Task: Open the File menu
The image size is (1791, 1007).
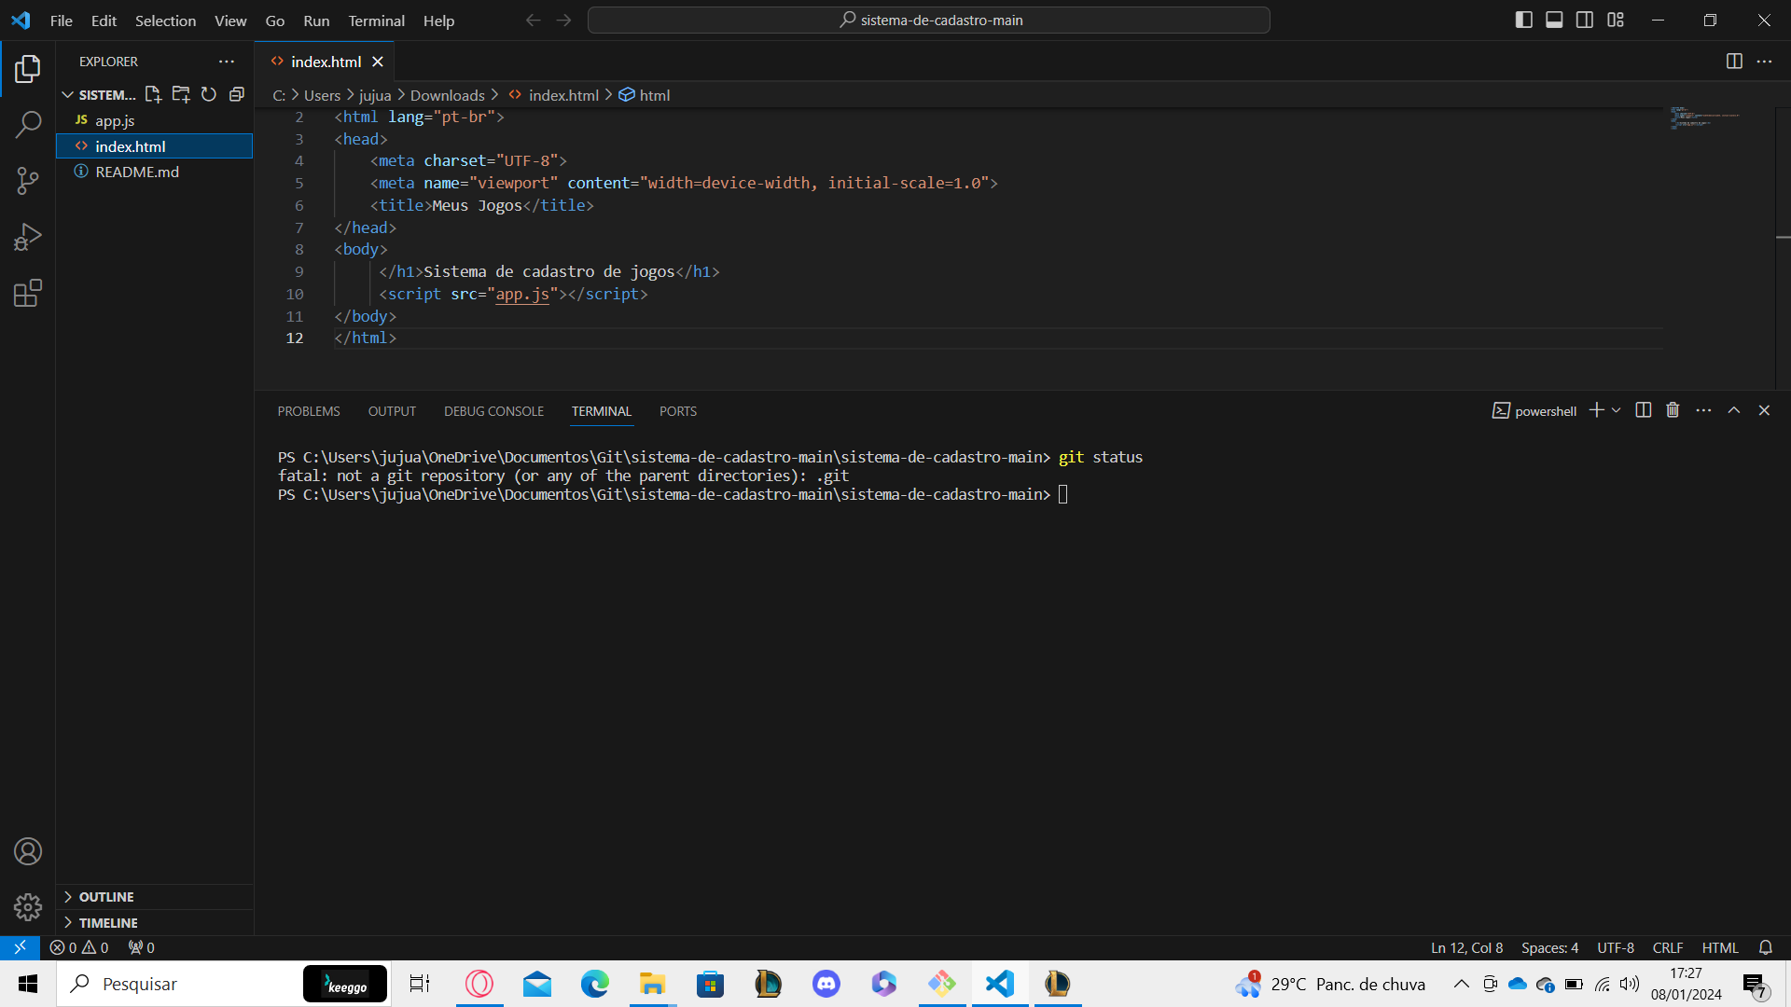Action: tap(62, 21)
